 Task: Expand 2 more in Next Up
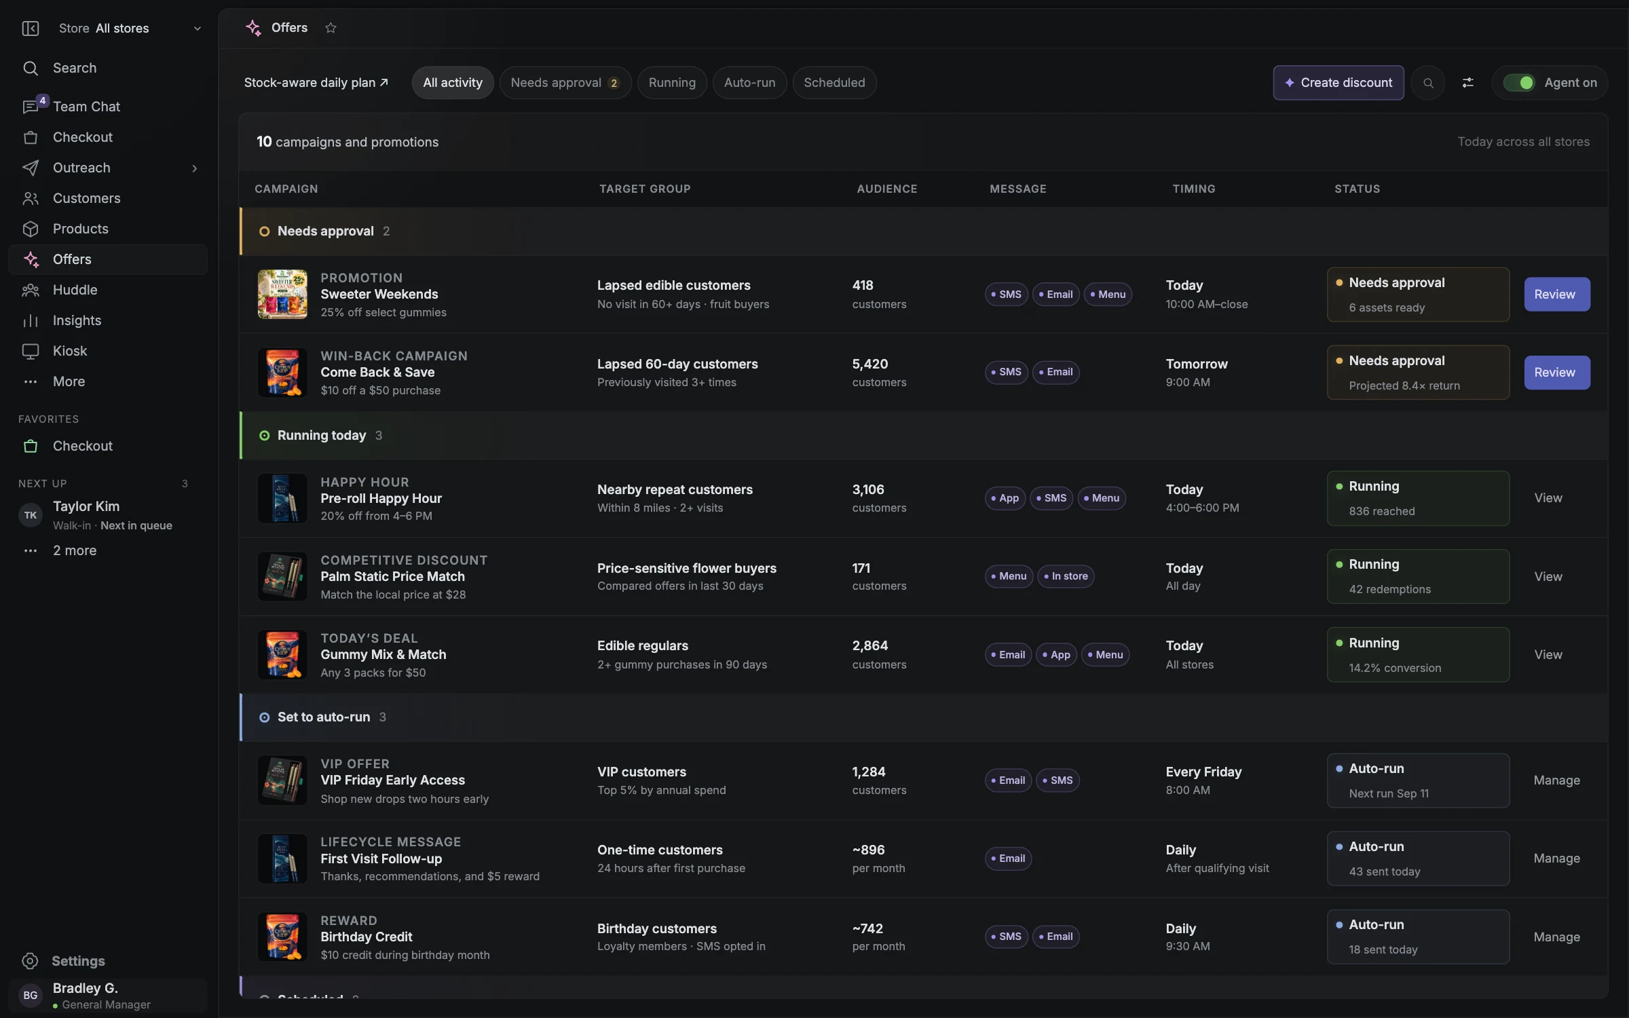(x=75, y=550)
